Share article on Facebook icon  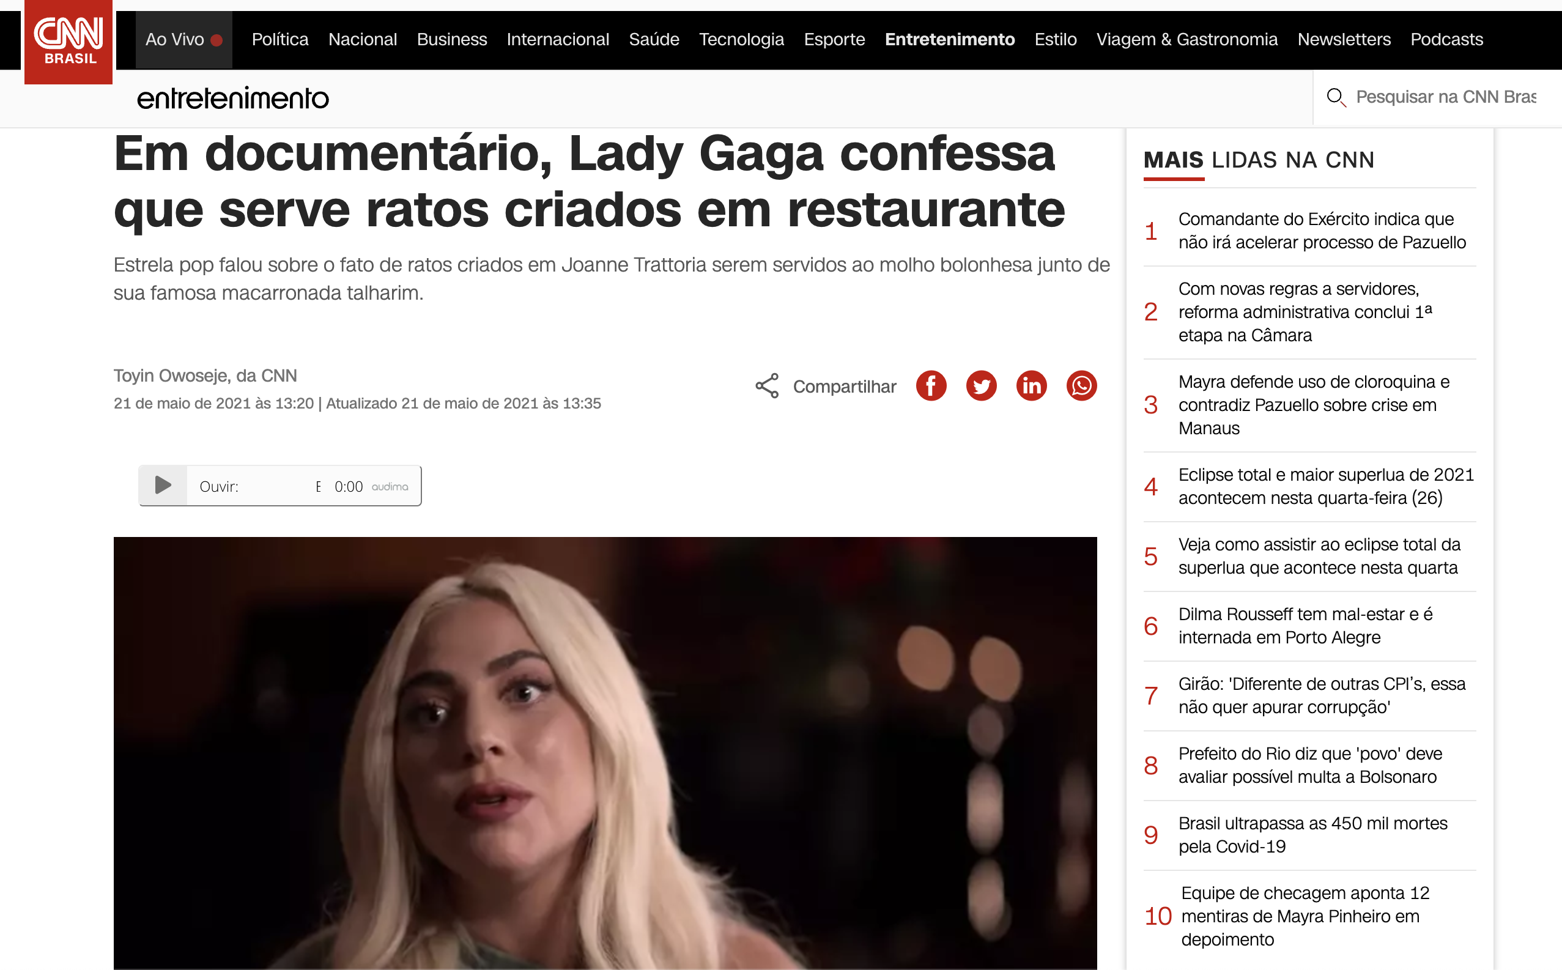click(x=931, y=386)
